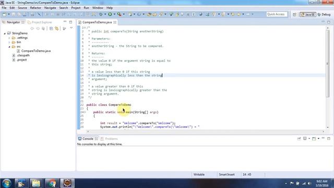Open the Window menu
Screen dimensions: 334x188
coord(98,8)
